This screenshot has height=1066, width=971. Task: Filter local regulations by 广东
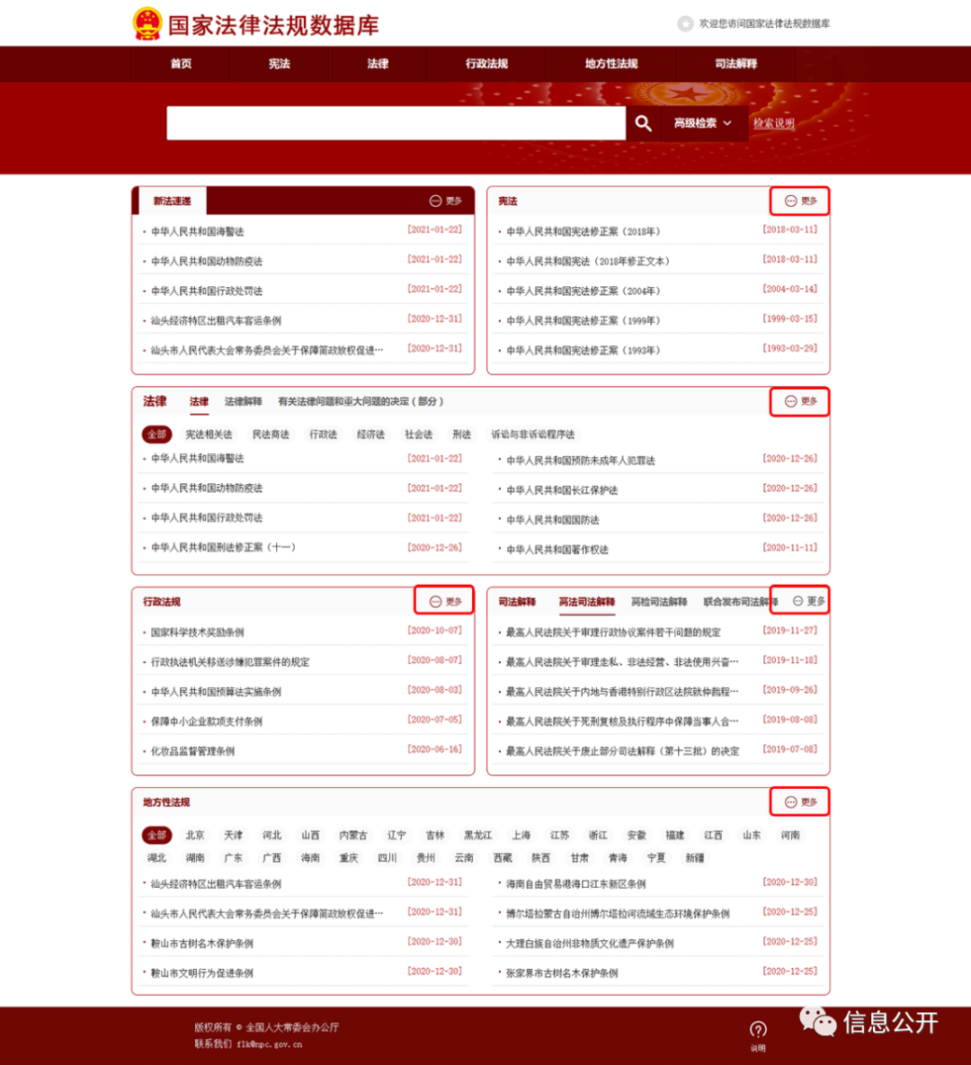(233, 858)
